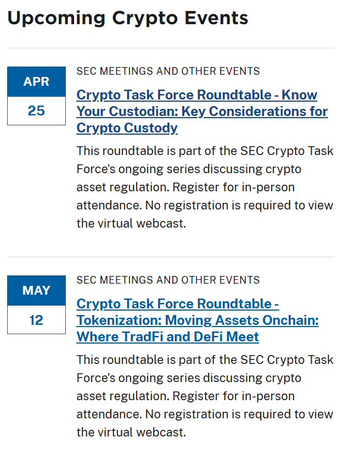Open the Tokenization: Moving Assets Onchain link
The height and width of the screenshot is (459, 355).
(198, 320)
